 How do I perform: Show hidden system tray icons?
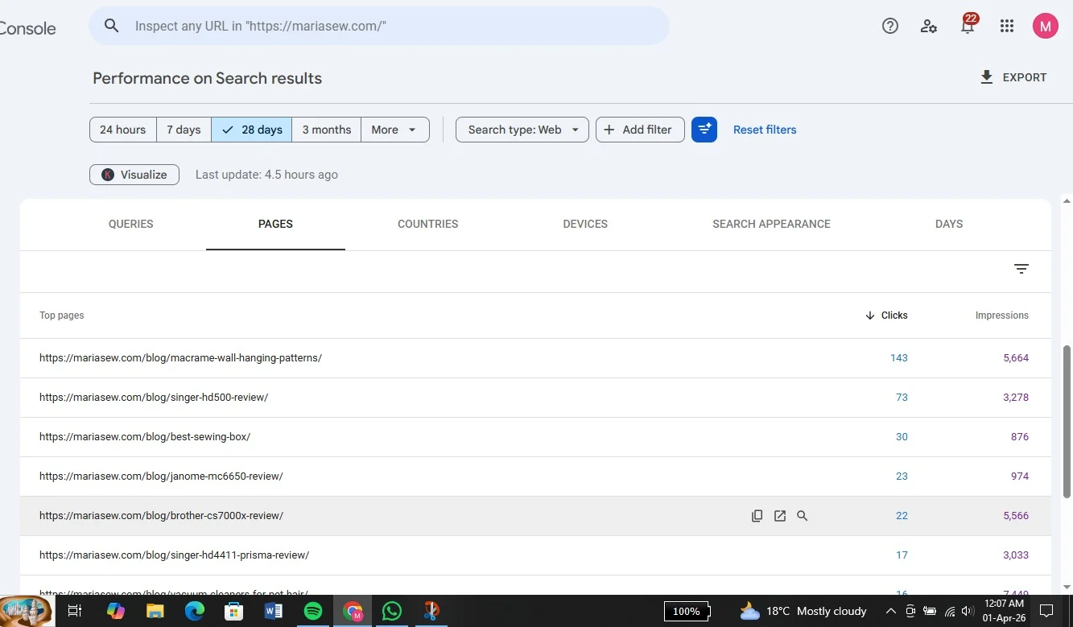click(891, 611)
